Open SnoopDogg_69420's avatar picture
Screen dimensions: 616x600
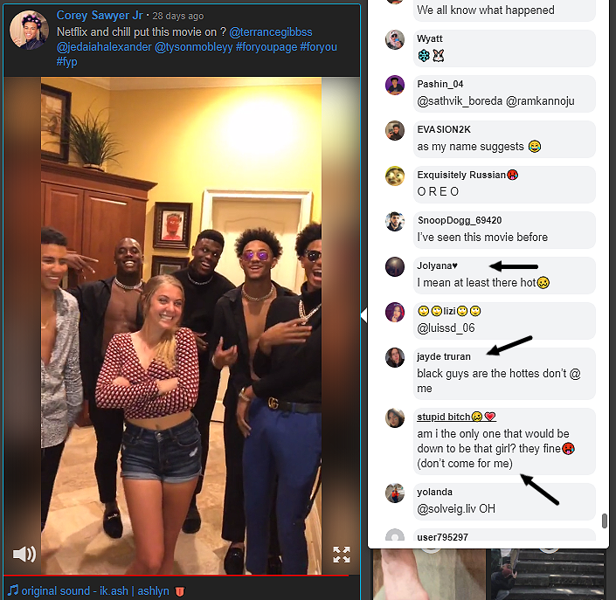395,222
